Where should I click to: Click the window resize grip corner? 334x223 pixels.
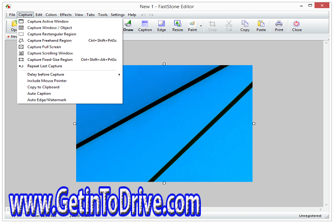(327, 216)
